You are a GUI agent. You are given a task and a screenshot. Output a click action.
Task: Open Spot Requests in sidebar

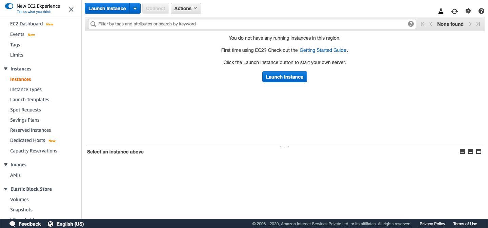coord(25,110)
